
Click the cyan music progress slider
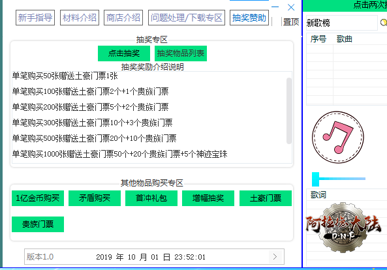339,179
